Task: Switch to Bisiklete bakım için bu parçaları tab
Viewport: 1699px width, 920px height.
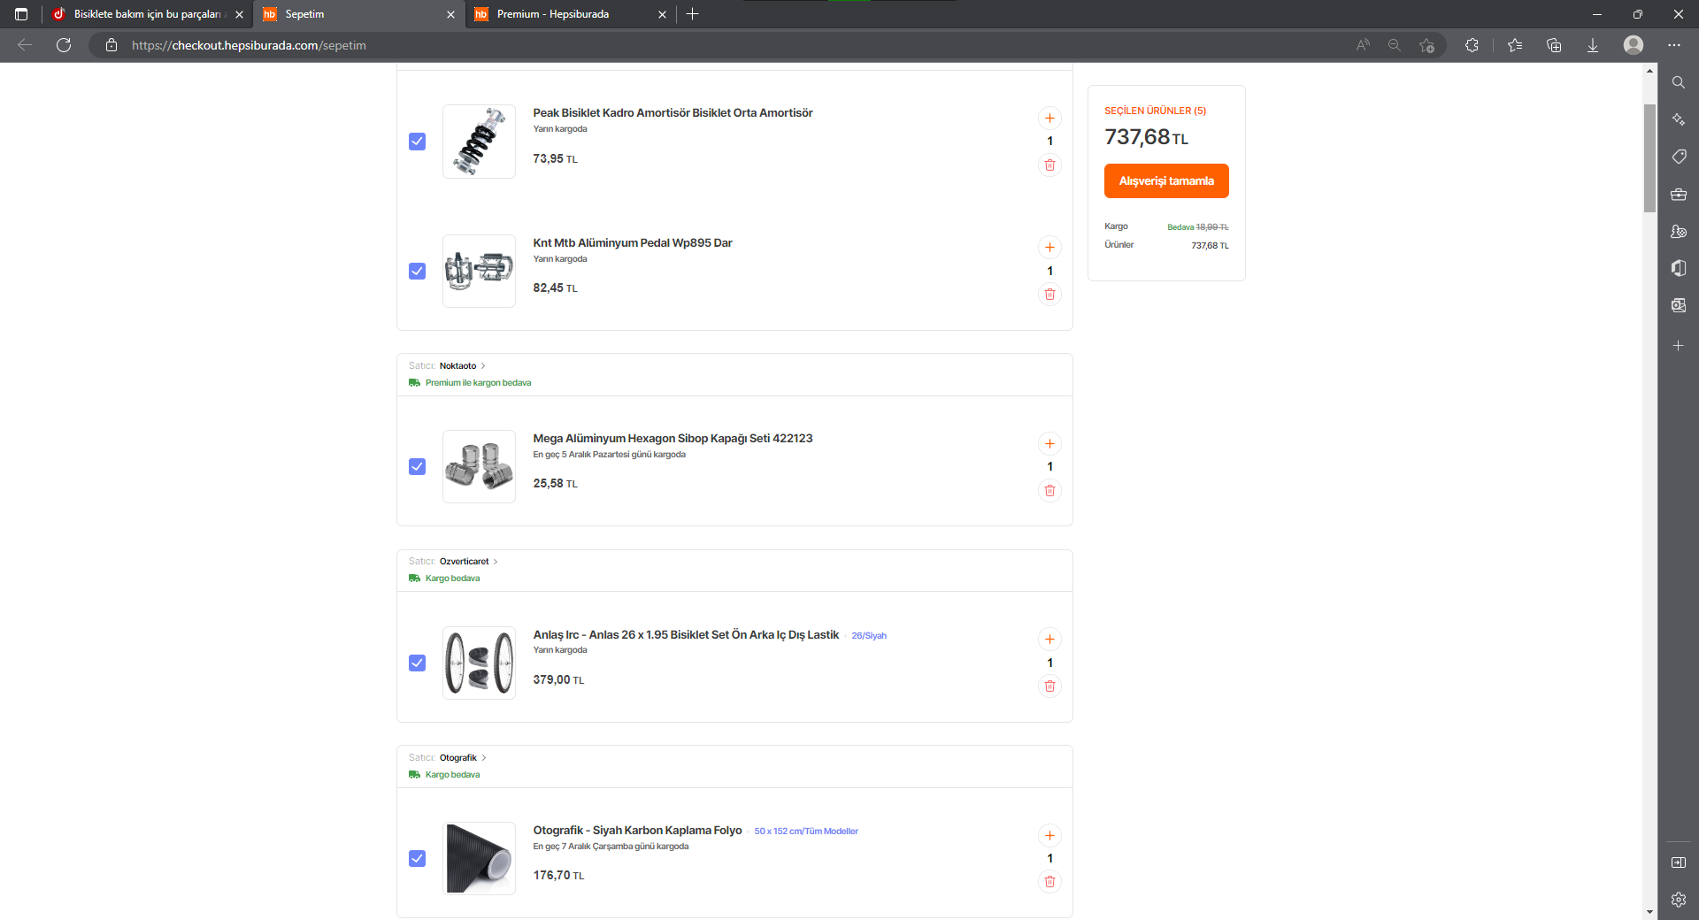Action: tap(146, 14)
